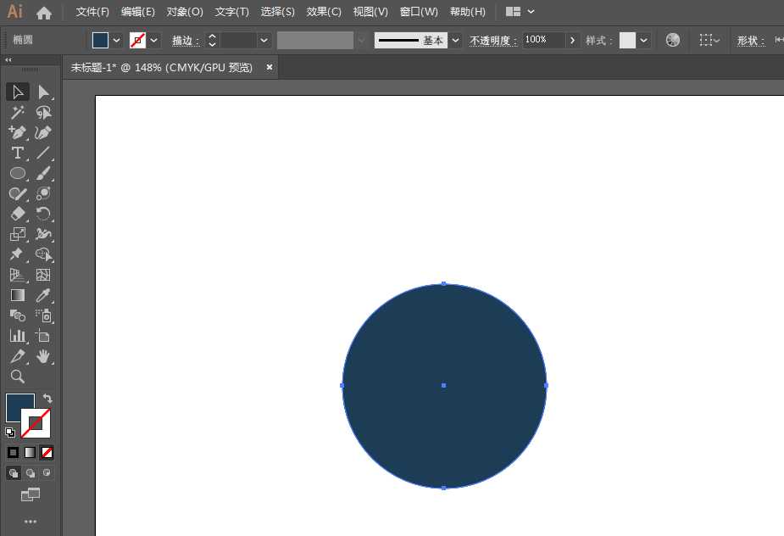784x536 pixels.
Task: Open the 窗口 menu
Action: tap(419, 11)
